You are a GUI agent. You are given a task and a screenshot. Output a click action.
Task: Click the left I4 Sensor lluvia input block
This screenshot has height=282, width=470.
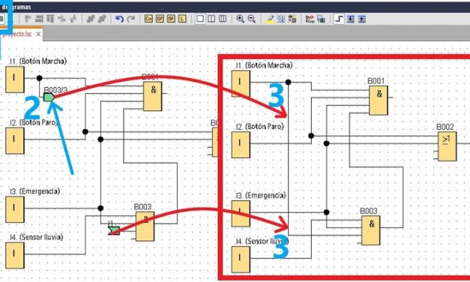coord(15,256)
